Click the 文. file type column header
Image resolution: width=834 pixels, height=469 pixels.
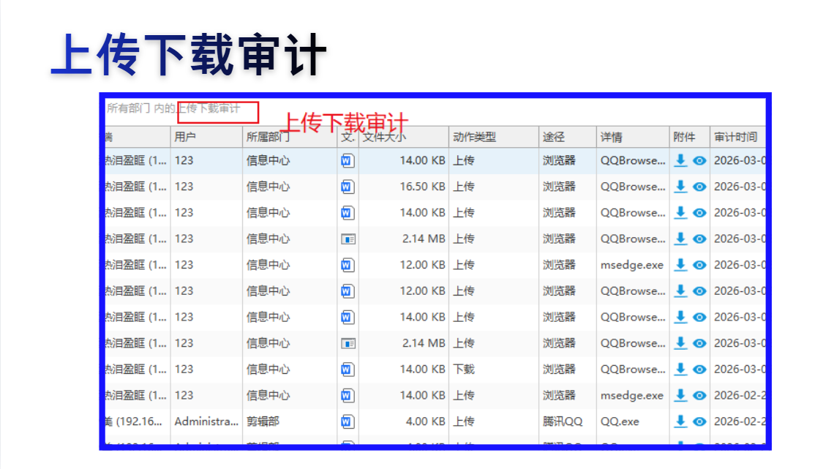[x=347, y=138]
